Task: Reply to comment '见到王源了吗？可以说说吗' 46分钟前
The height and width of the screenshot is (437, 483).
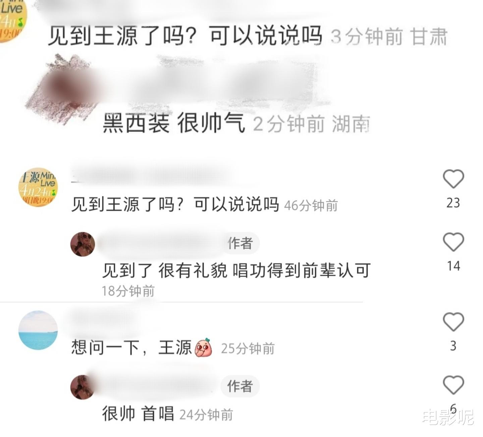Action: click(175, 204)
